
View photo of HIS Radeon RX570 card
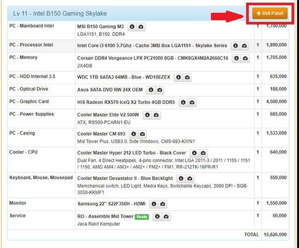(192, 102)
